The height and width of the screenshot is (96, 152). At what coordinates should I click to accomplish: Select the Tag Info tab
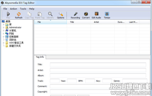40,57
